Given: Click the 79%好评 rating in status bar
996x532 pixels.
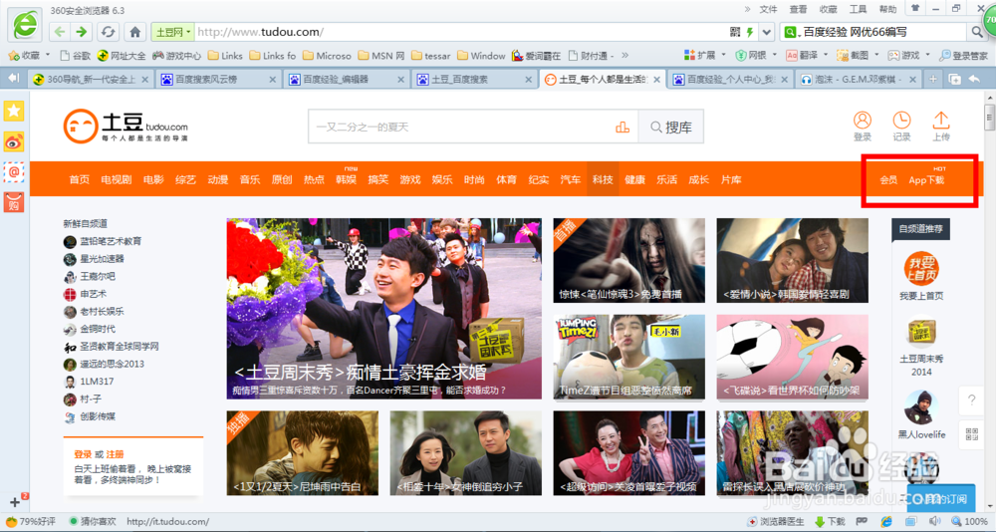Looking at the screenshot, I should tap(30, 521).
